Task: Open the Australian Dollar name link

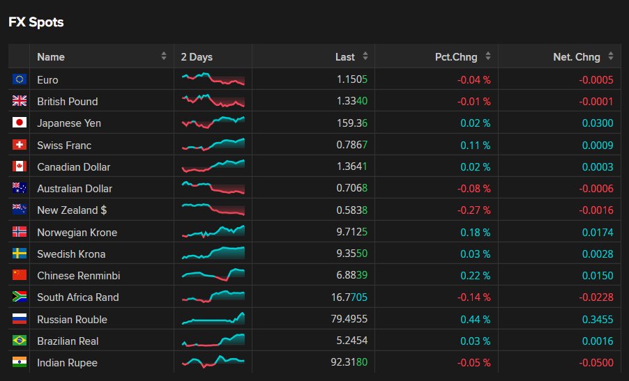Action: point(75,188)
